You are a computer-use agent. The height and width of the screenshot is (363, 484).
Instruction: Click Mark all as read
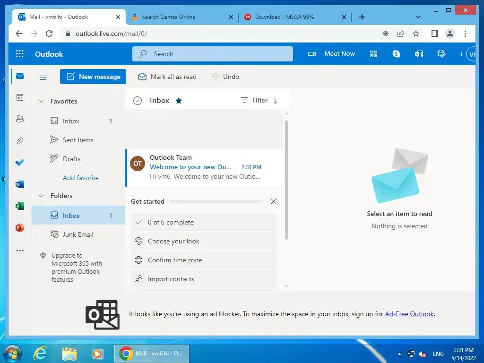coord(167,77)
